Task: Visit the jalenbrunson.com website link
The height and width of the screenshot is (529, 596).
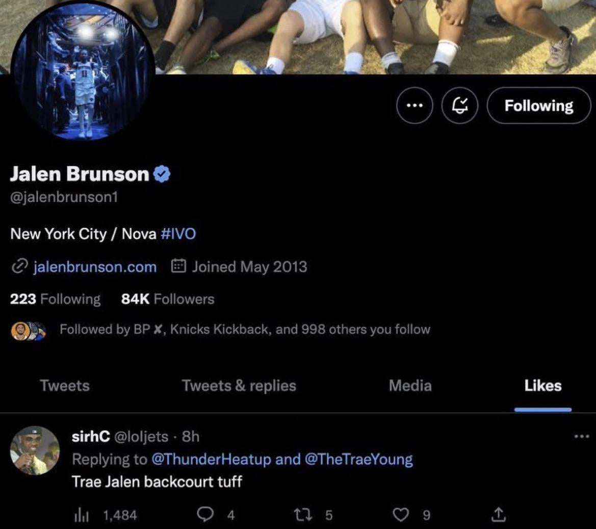Action: 95,267
